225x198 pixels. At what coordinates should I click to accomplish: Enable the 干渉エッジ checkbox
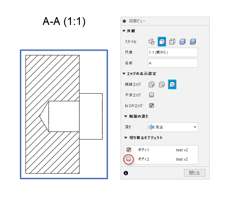pyautogui.click(x=152, y=95)
